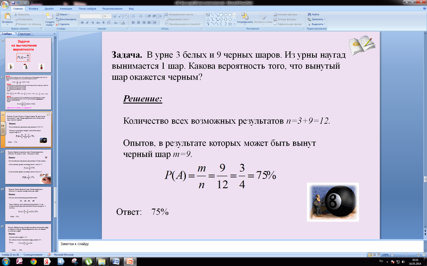
Task: Align text to the left
Action: [133, 23]
